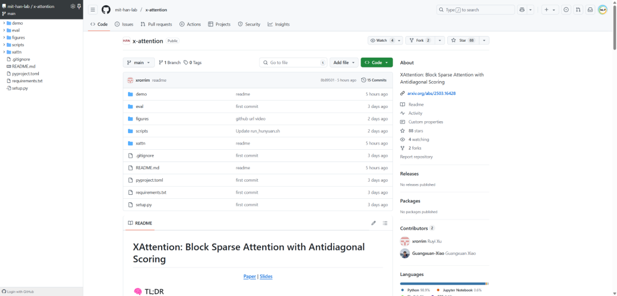Open the Watch options dropdown arrow
617x296 pixels.
399,41
